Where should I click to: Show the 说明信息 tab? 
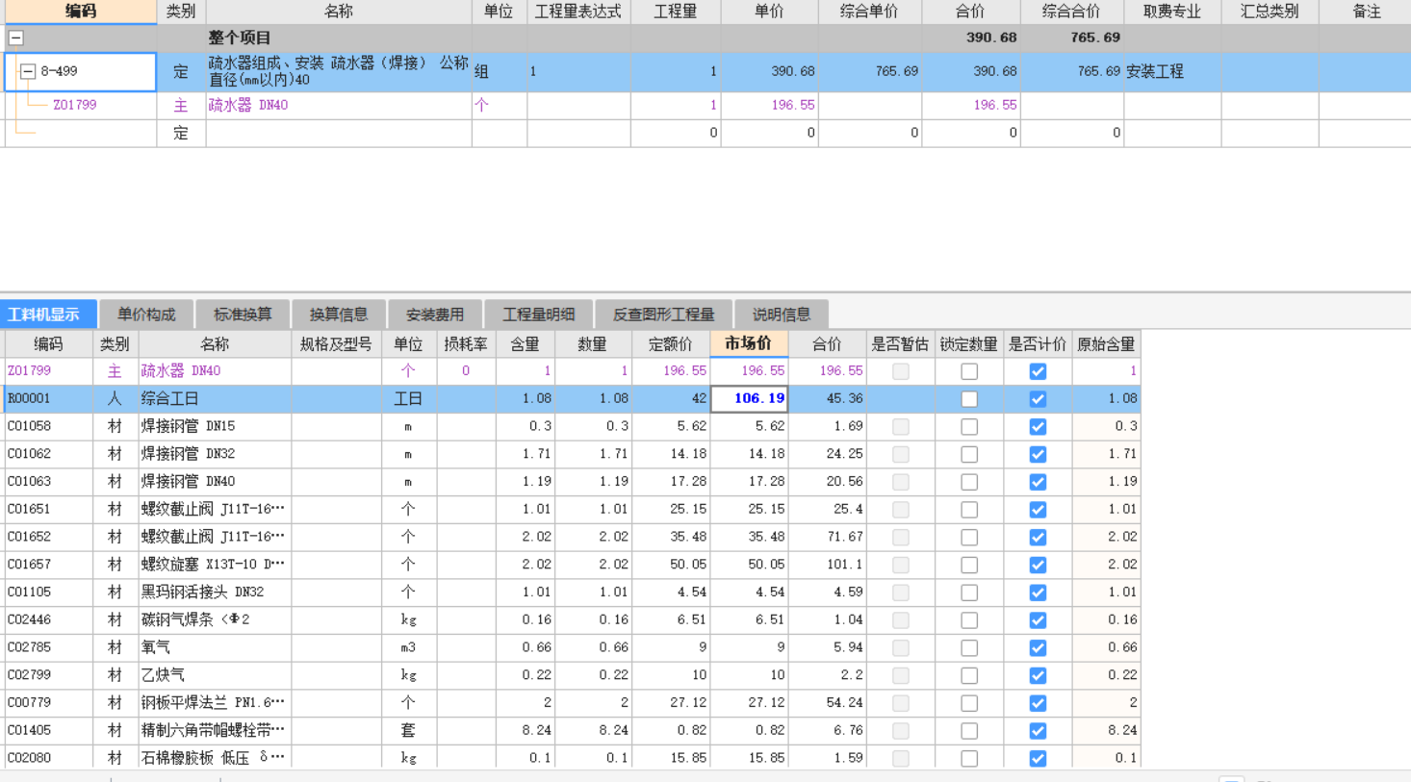pyautogui.click(x=781, y=315)
